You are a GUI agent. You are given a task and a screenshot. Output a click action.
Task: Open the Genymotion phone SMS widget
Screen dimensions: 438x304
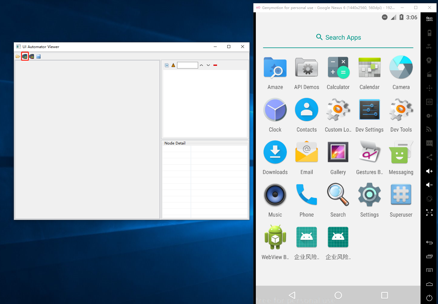click(x=429, y=143)
